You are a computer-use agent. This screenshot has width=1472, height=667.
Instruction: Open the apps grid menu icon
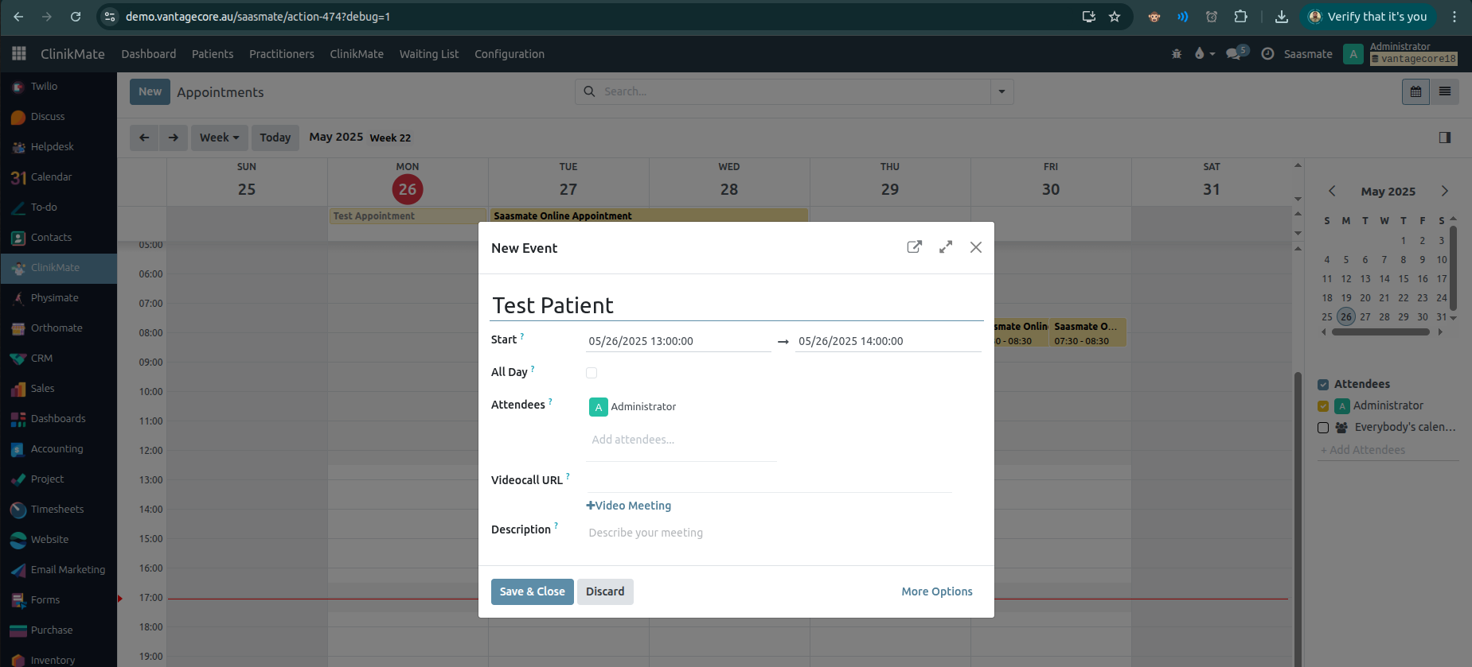click(19, 53)
